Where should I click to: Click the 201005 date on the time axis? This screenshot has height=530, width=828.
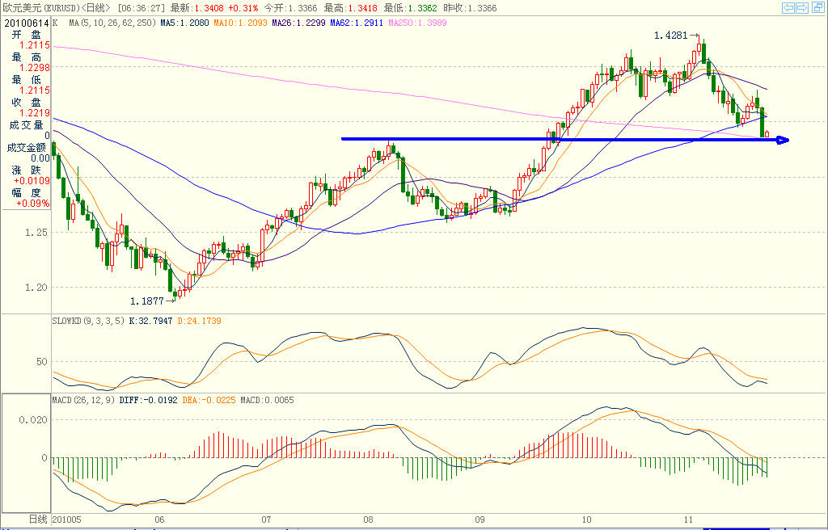[x=66, y=520]
